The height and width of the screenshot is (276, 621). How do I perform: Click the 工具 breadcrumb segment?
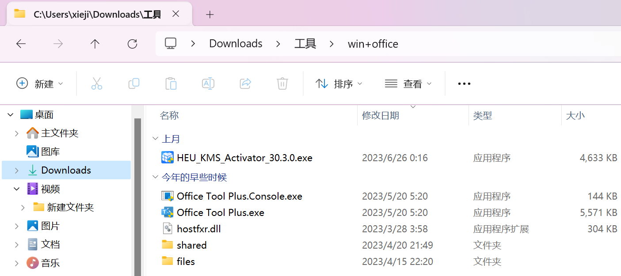[x=305, y=44]
